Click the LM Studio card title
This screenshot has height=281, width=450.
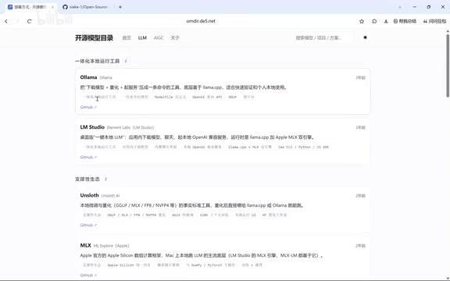tap(92, 127)
